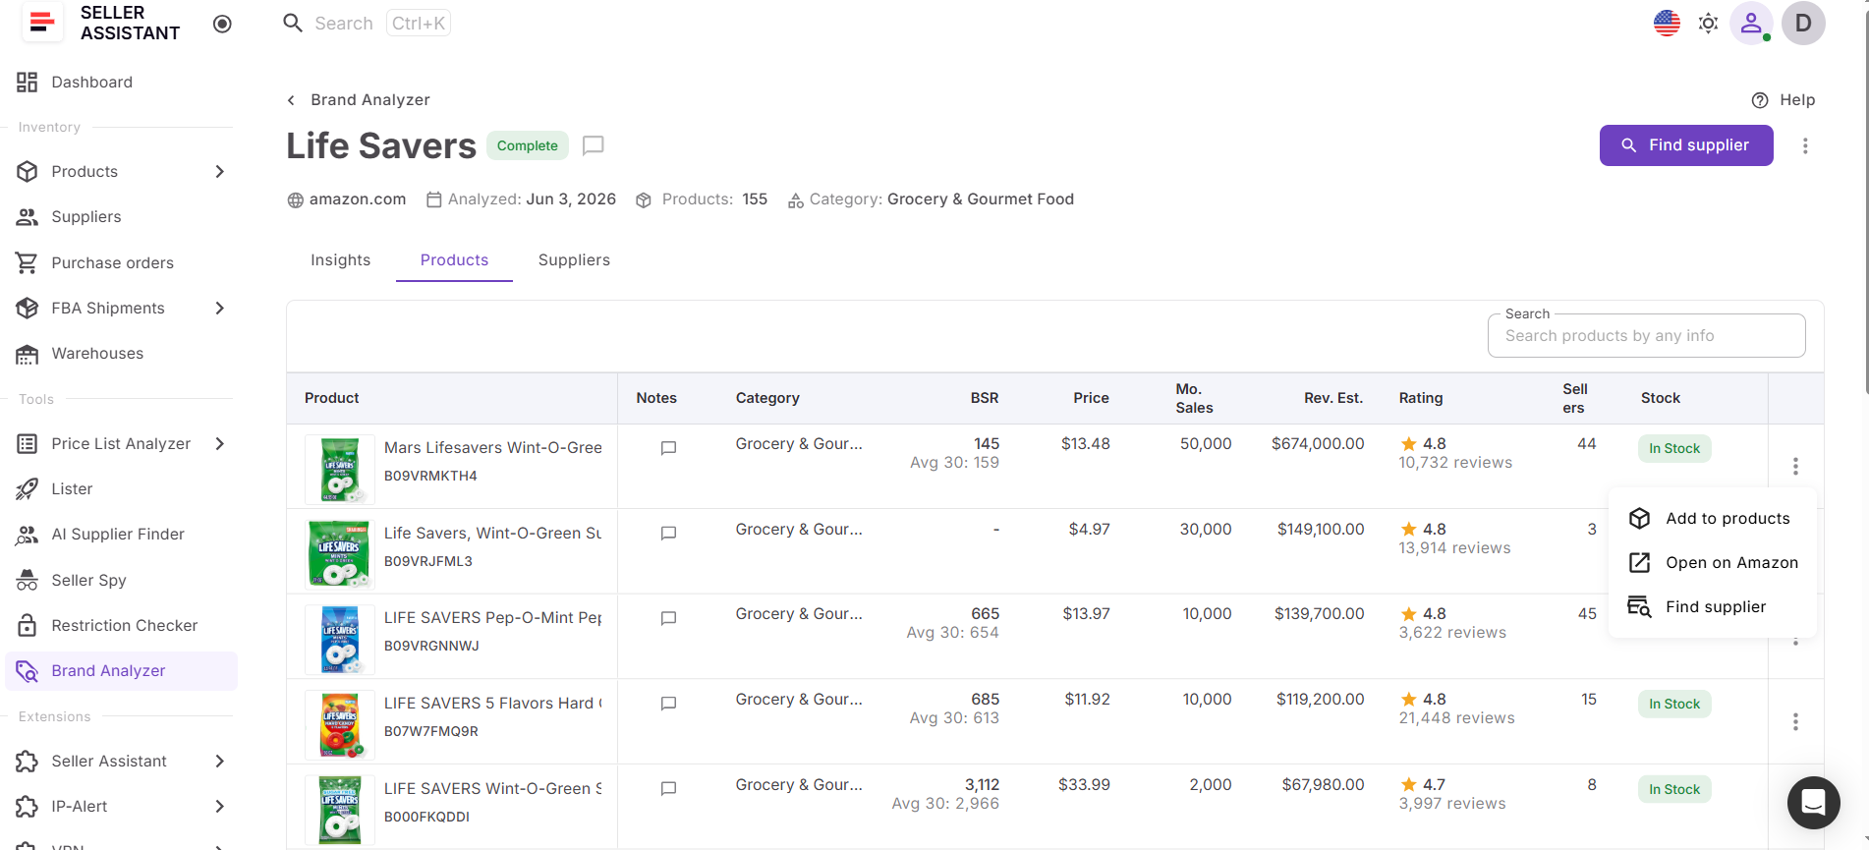Click ASIN B09VRMKTH4 text
Viewport: 1869px width, 850px height.
pyautogui.click(x=430, y=477)
